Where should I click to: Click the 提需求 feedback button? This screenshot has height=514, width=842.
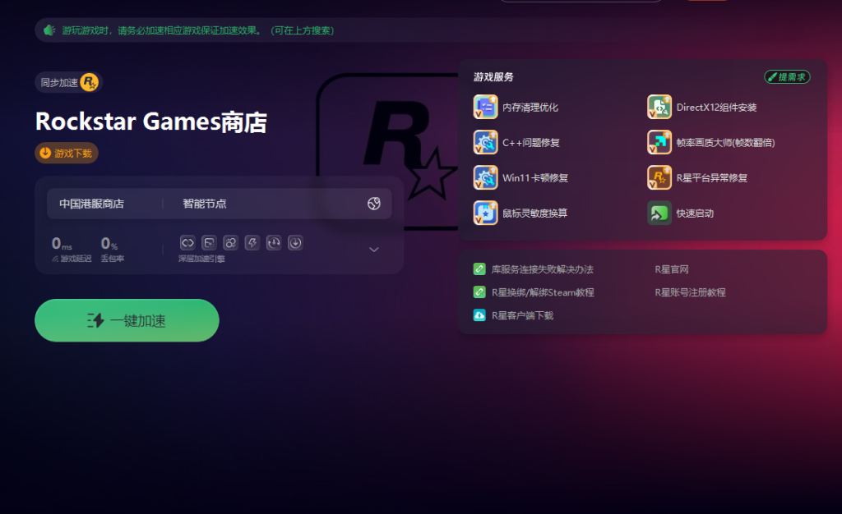click(787, 76)
